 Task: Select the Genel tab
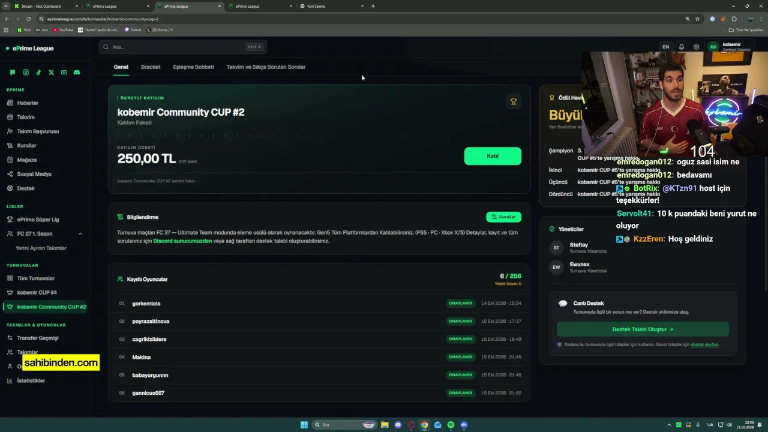pyautogui.click(x=121, y=67)
